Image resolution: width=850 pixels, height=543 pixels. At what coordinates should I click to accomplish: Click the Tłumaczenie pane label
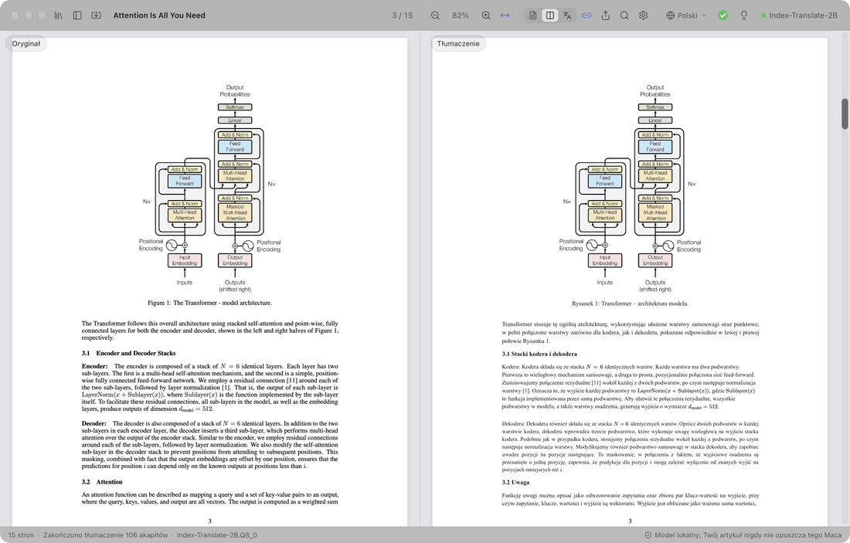(458, 43)
